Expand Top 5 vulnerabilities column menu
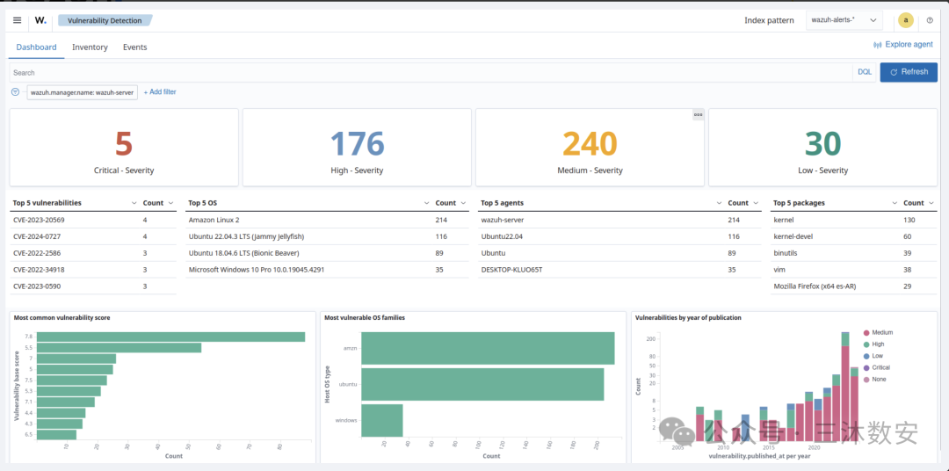949x471 pixels. pos(134,203)
